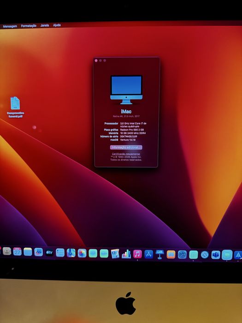Open the Photos app in the Dock
Screen dimensions: 242x323
point(82,253)
